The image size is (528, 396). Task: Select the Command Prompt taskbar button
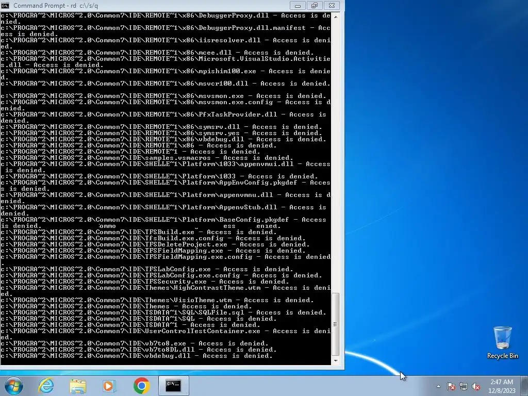coord(173,386)
